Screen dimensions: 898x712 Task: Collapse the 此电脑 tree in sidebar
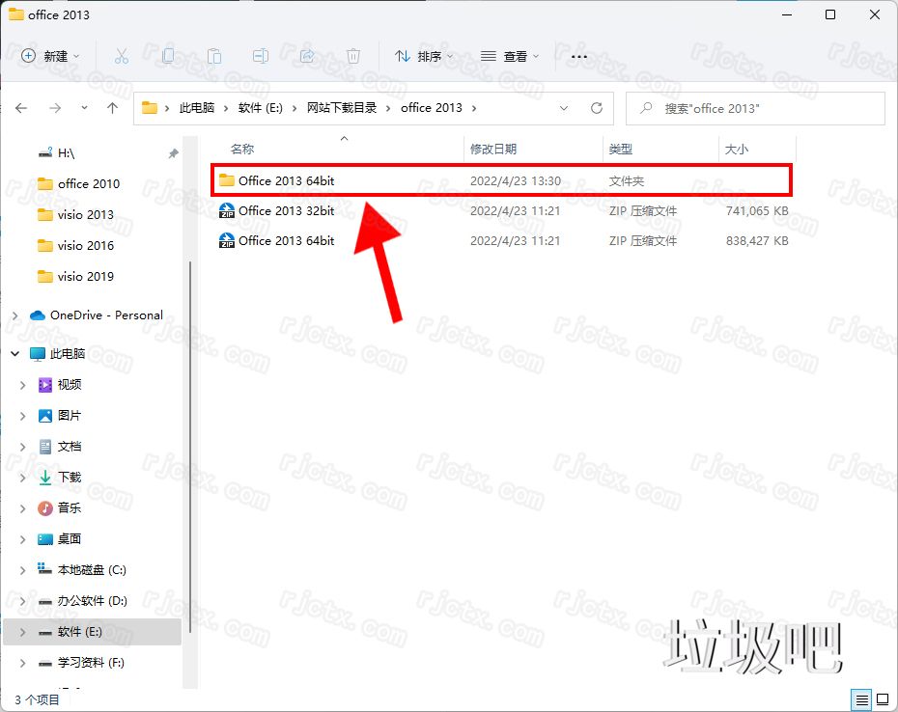pos(14,353)
